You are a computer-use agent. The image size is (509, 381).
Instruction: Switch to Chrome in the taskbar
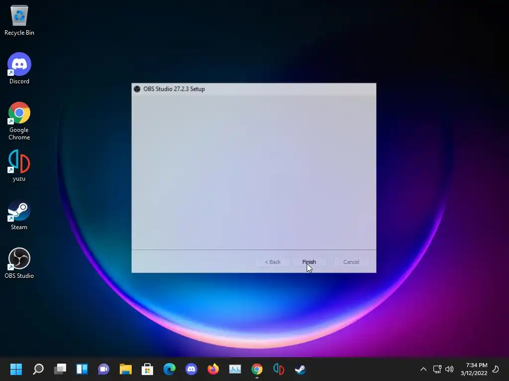click(x=257, y=369)
